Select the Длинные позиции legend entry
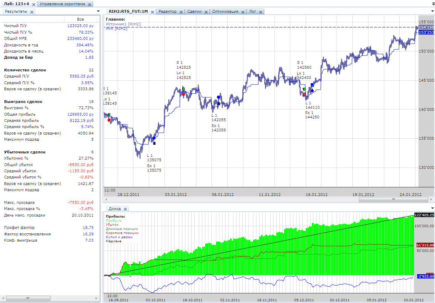The image size is (435, 303). [122, 229]
